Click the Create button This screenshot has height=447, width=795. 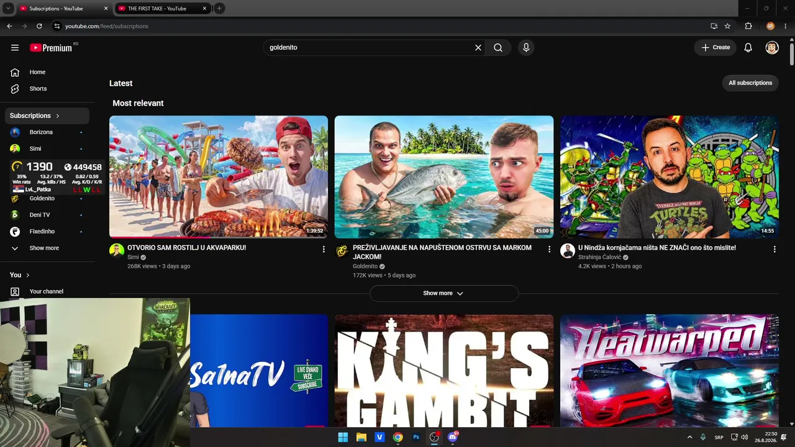click(715, 48)
